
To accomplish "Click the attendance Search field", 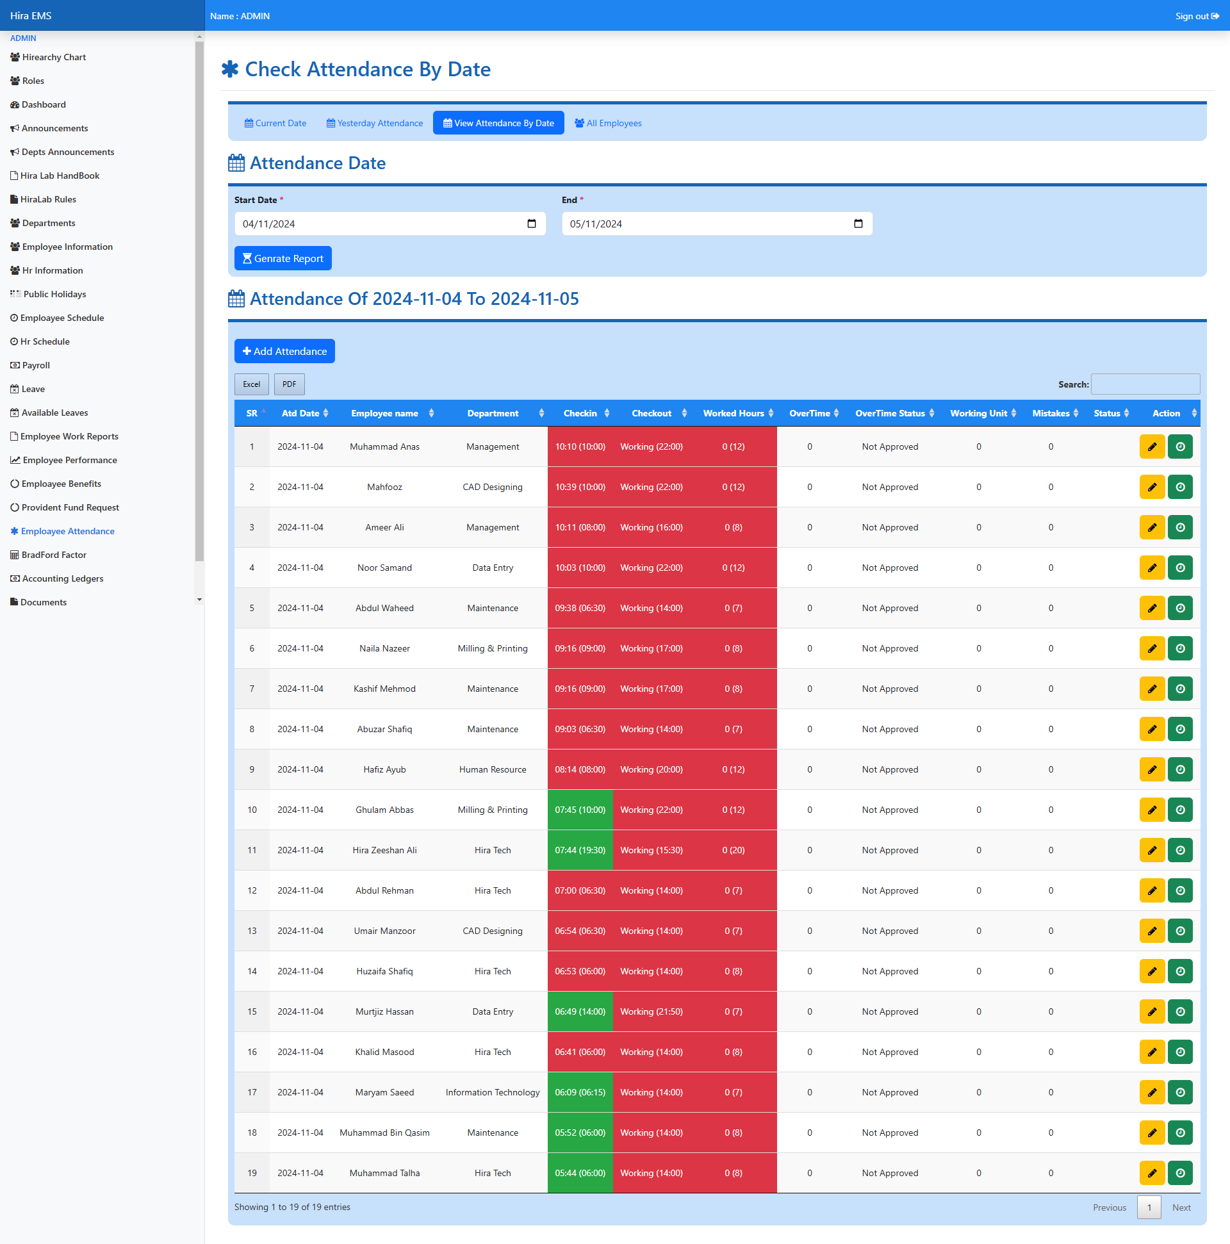I will [1145, 384].
